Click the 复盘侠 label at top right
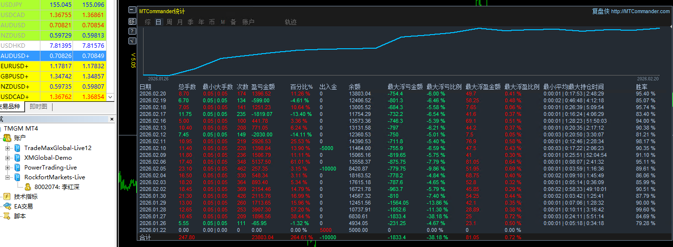This screenshot has width=673, height=247. click(x=600, y=11)
